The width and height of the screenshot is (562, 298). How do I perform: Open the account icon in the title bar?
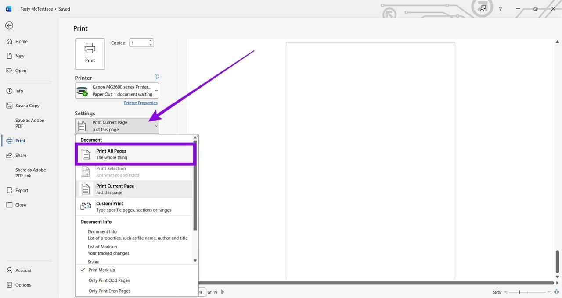pos(483,9)
